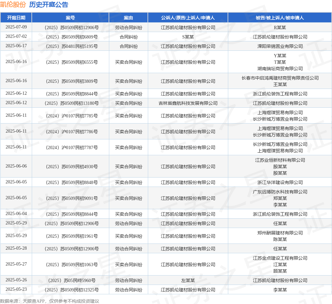The width and height of the screenshot is (332, 304).
Task: Select date cell 2025-05-23
Action: pos(16,289)
